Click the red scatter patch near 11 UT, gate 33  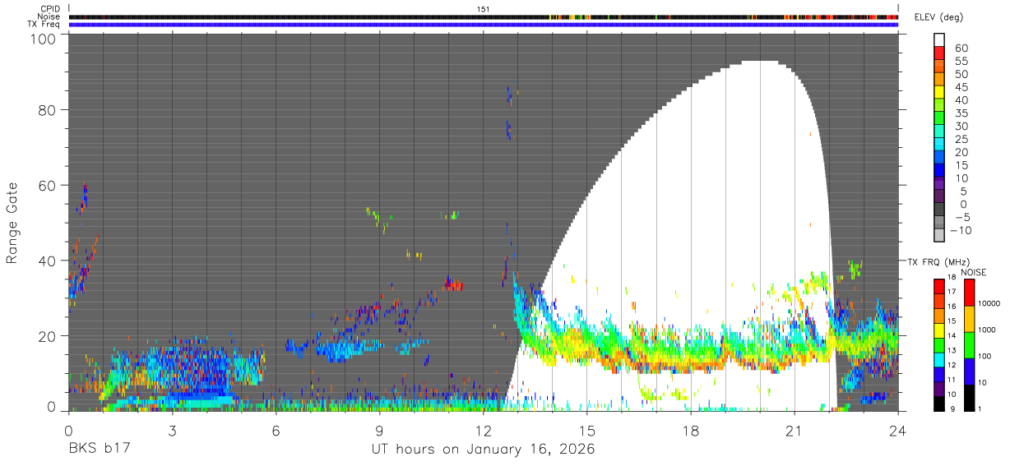tap(453, 284)
